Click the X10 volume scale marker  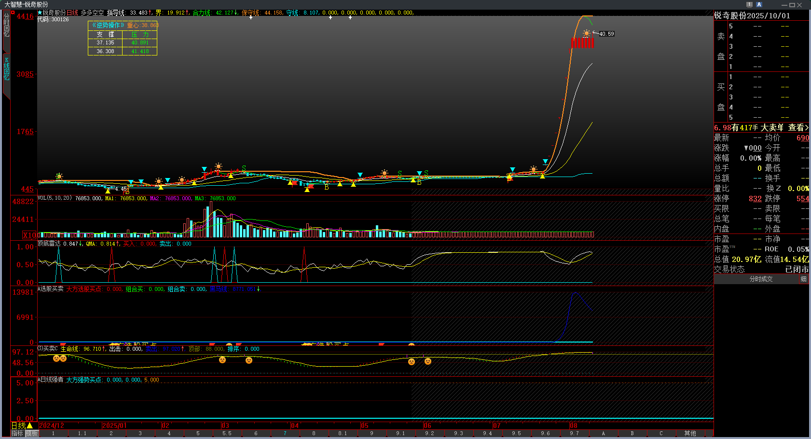[29, 235]
